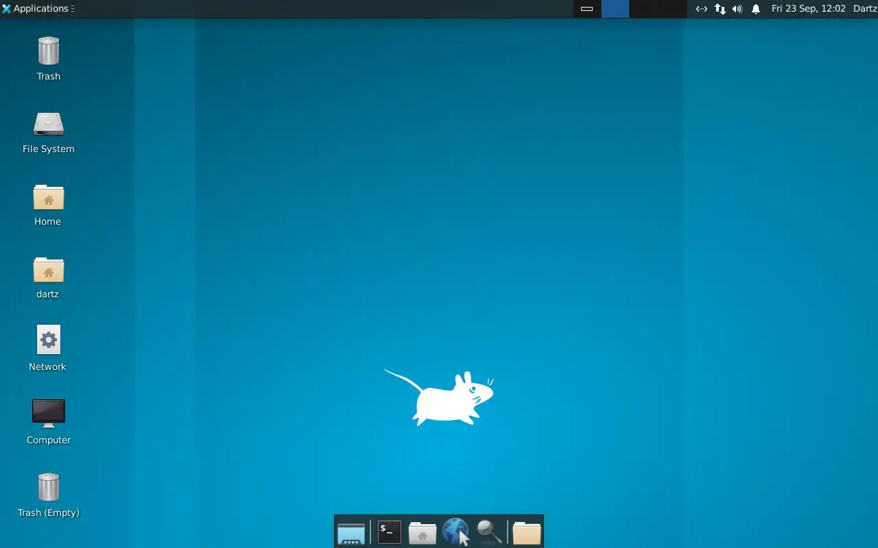Screen dimensions: 878x548
Task: Switch to the first workspace with window
Action: 587,9
